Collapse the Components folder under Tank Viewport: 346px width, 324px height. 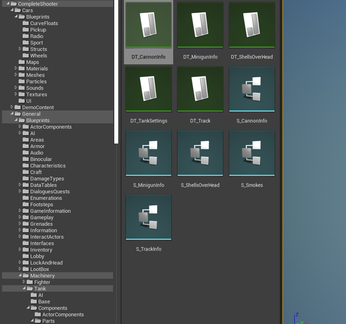[x=28, y=308]
